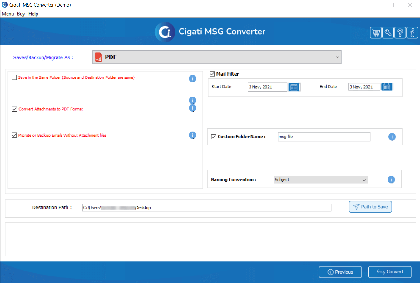Click the Path to Save button
This screenshot has height=283, width=420.
coord(370,207)
